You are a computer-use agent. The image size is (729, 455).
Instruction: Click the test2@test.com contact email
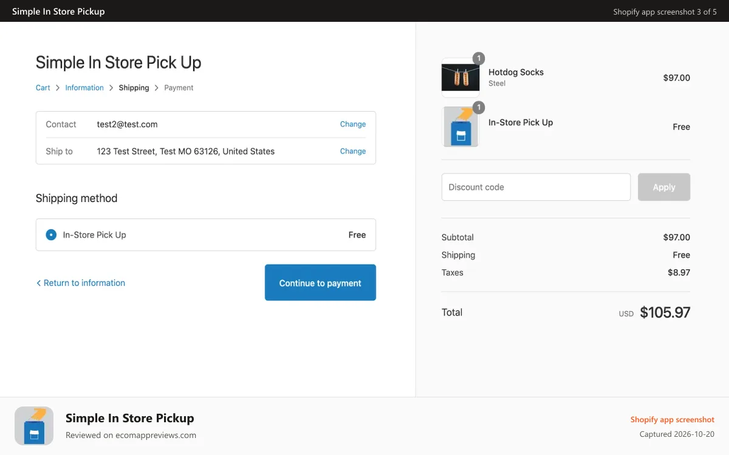click(x=128, y=124)
